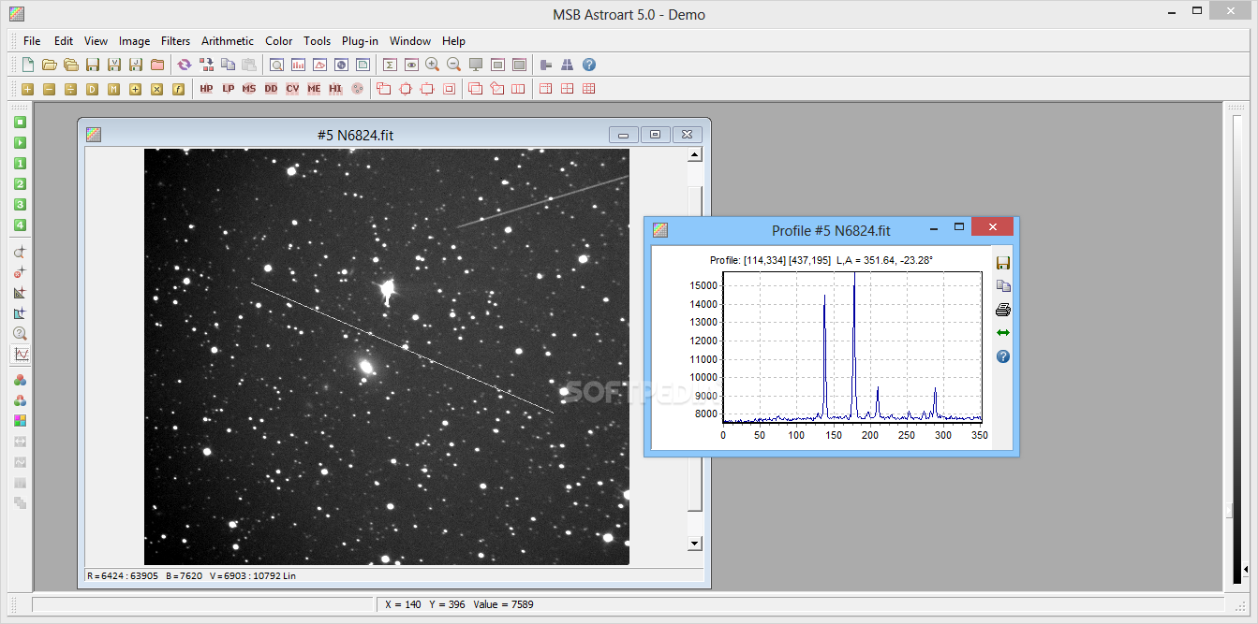1258x624 pixels.
Task: Click the yellow Divide (÷) arithmetic icon
Action: pyautogui.click(x=70, y=89)
